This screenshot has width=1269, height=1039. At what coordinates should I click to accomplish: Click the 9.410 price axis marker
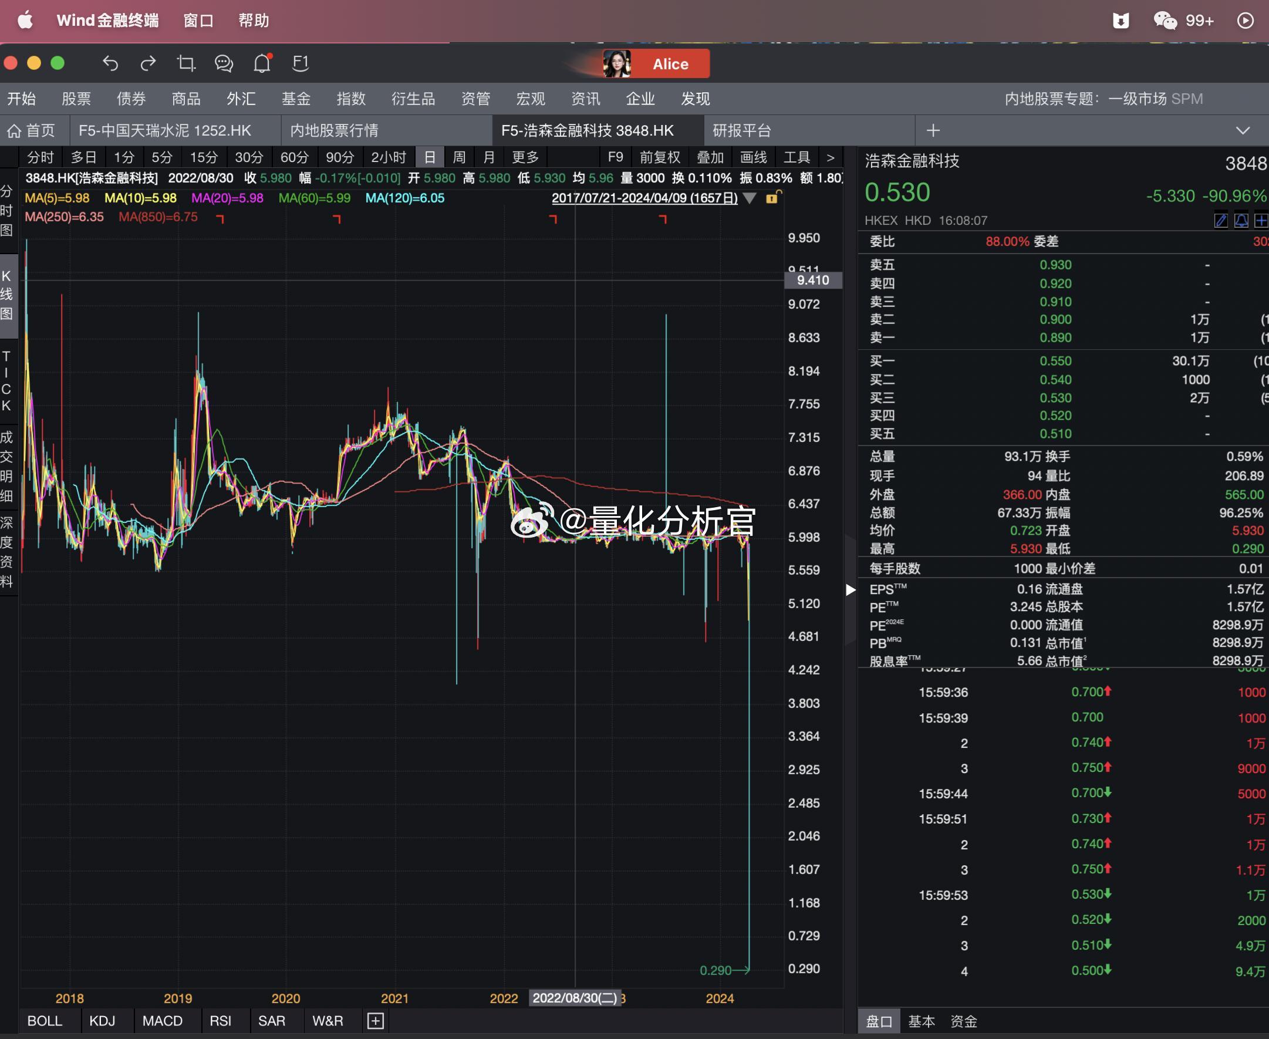click(x=812, y=280)
